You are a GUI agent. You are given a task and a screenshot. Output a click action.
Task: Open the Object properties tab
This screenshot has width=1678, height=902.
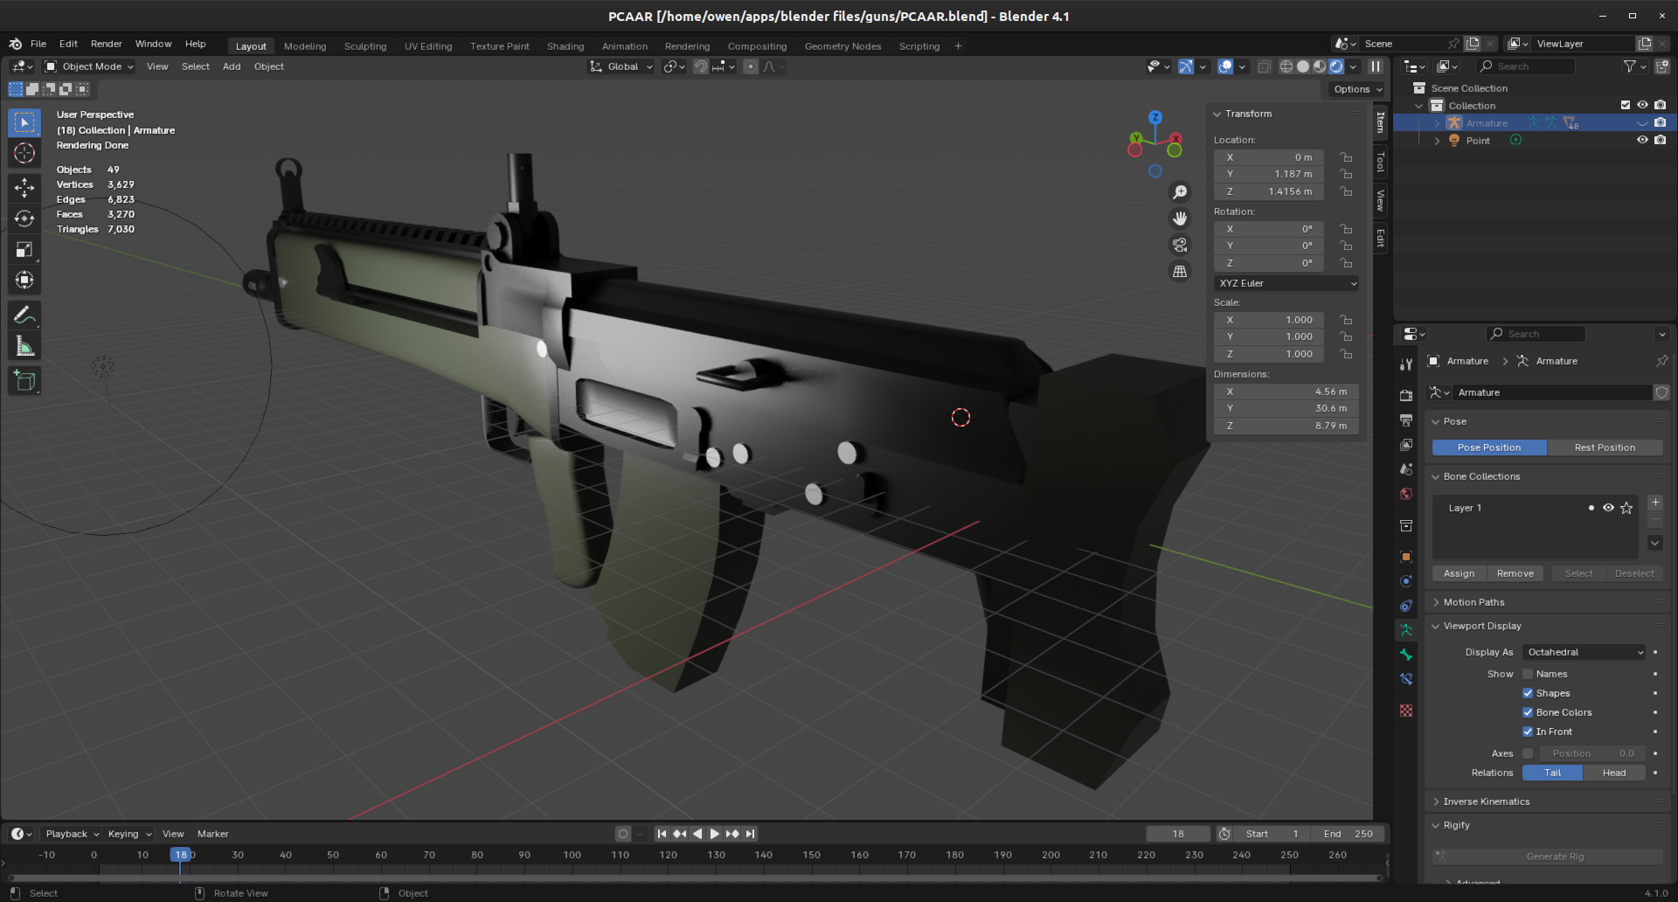click(1405, 557)
